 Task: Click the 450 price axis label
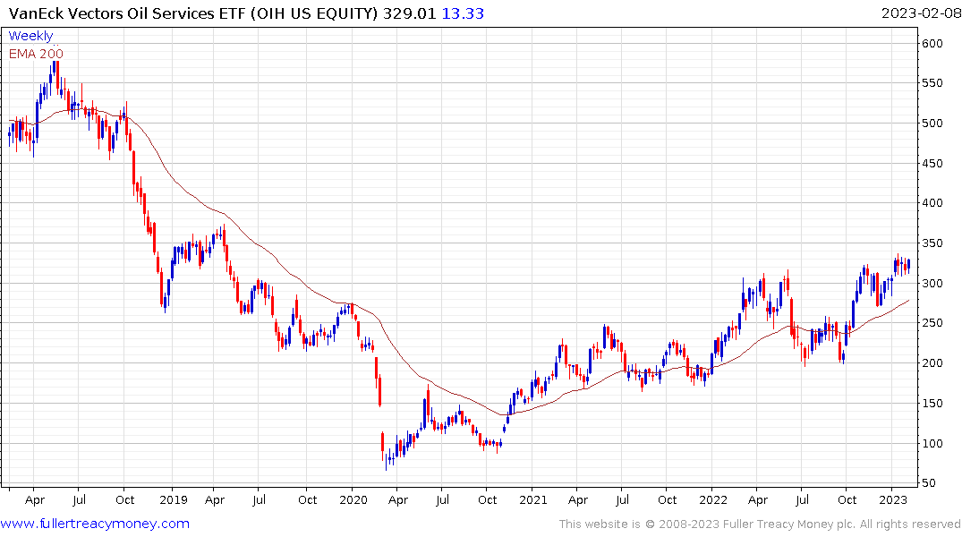tap(932, 163)
